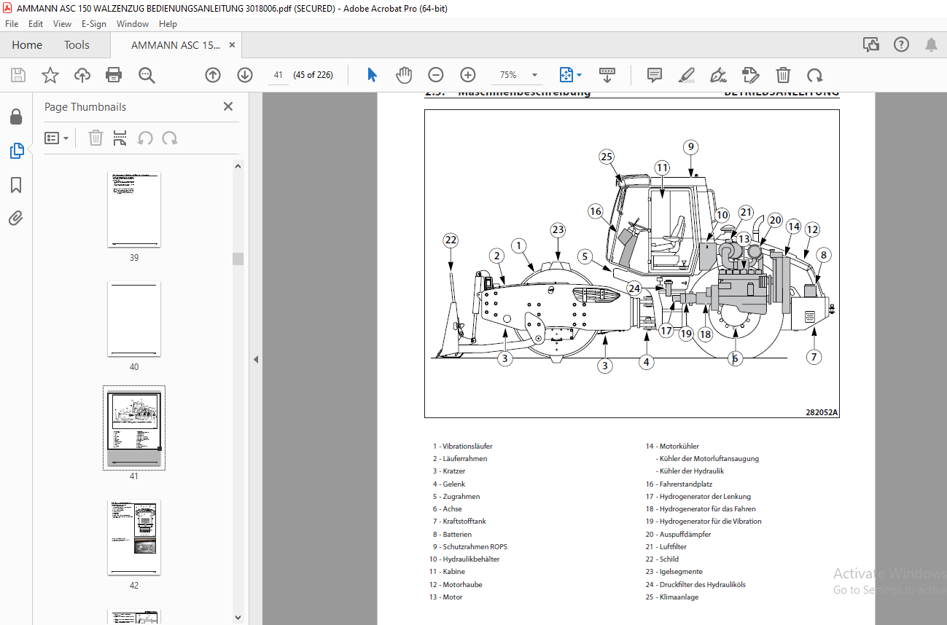Open the Edit menu
947x625 pixels.
(36, 24)
